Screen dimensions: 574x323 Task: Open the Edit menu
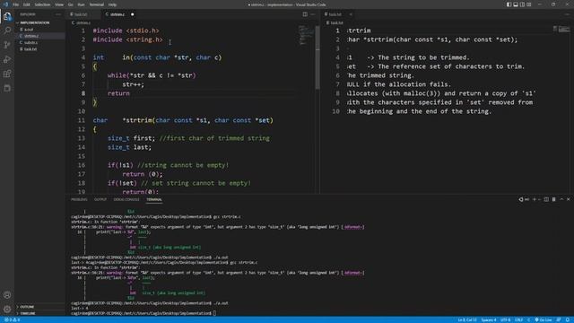[x=26, y=4]
